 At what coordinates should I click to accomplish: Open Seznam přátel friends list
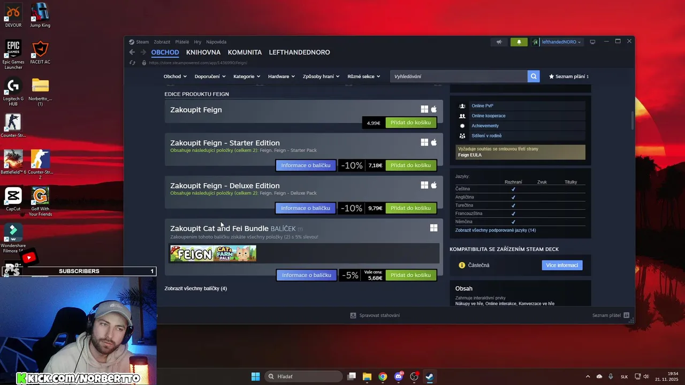611,315
